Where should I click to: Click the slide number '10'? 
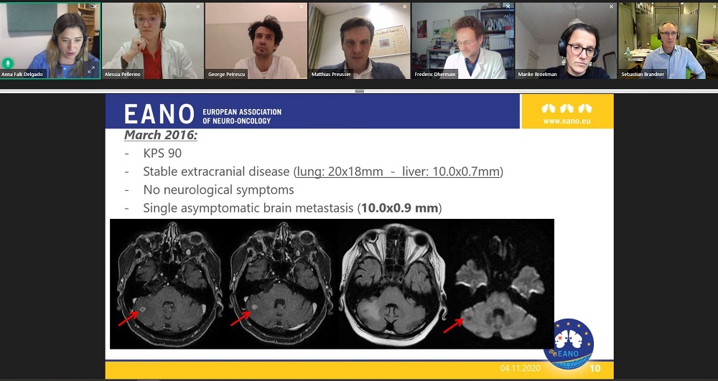[x=595, y=368]
